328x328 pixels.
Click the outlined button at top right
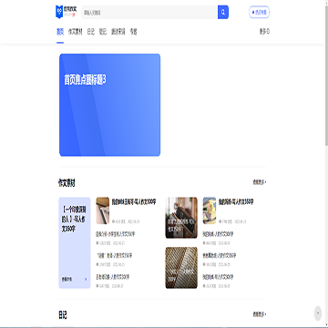point(259,12)
